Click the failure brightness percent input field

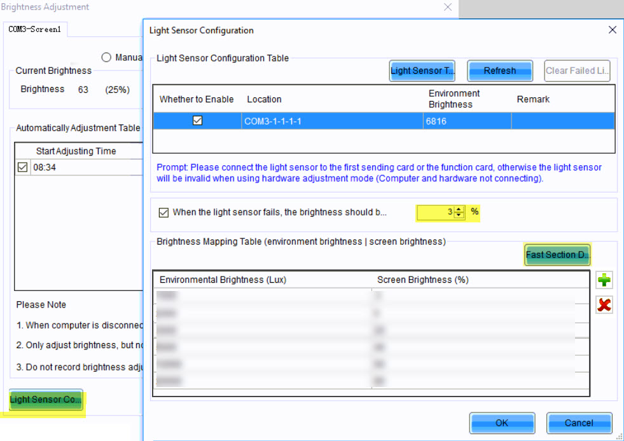tap(436, 212)
